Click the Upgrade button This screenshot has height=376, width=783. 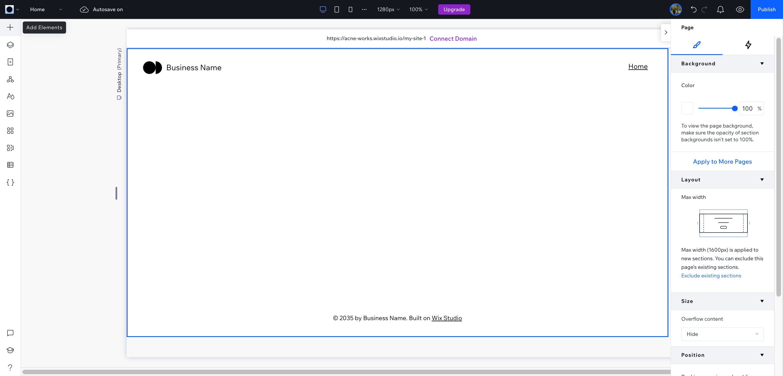pos(454,9)
